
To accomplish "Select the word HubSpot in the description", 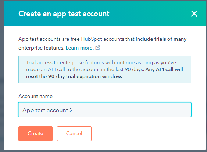I will click(x=92, y=39).
